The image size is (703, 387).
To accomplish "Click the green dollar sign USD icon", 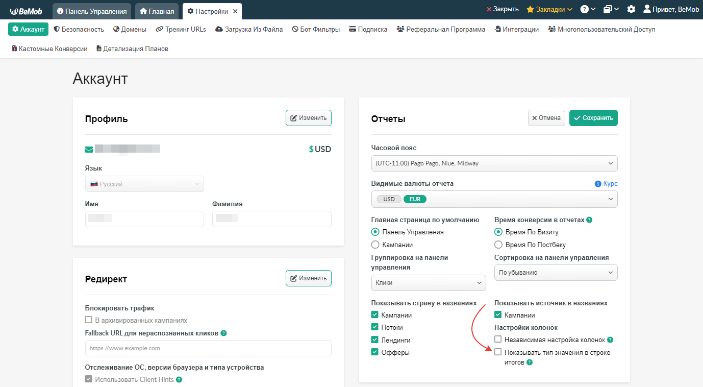I will pos(311,149).
